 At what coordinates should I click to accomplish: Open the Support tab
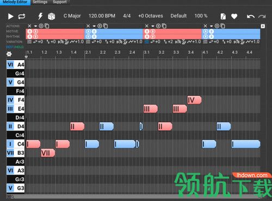(60, 2)
